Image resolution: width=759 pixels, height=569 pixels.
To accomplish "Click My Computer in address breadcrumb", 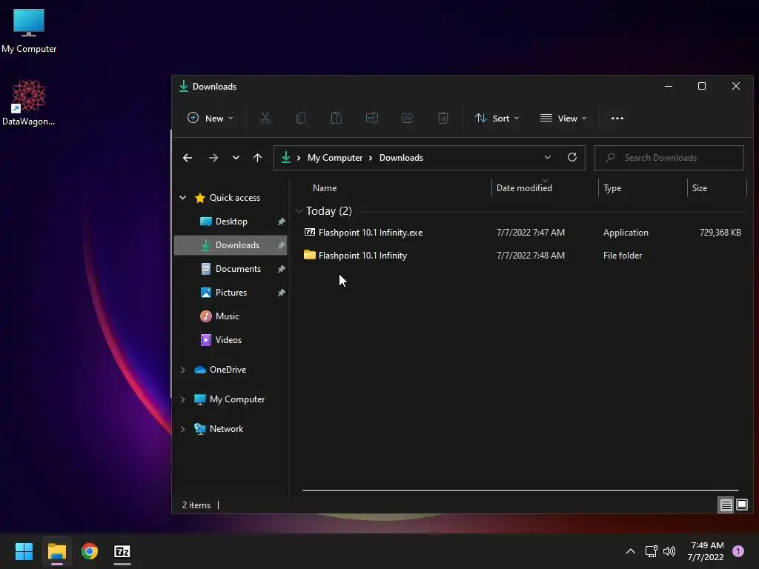I will pos(335,158).
